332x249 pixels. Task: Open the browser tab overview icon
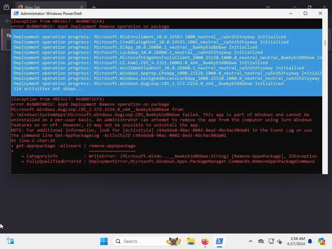pos(6,7)
